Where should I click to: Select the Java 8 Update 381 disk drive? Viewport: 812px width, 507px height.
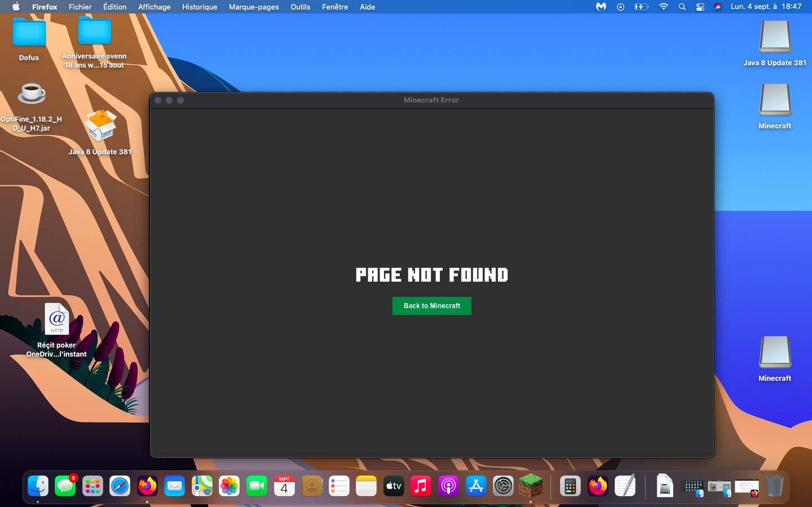[x=775, y=37]
